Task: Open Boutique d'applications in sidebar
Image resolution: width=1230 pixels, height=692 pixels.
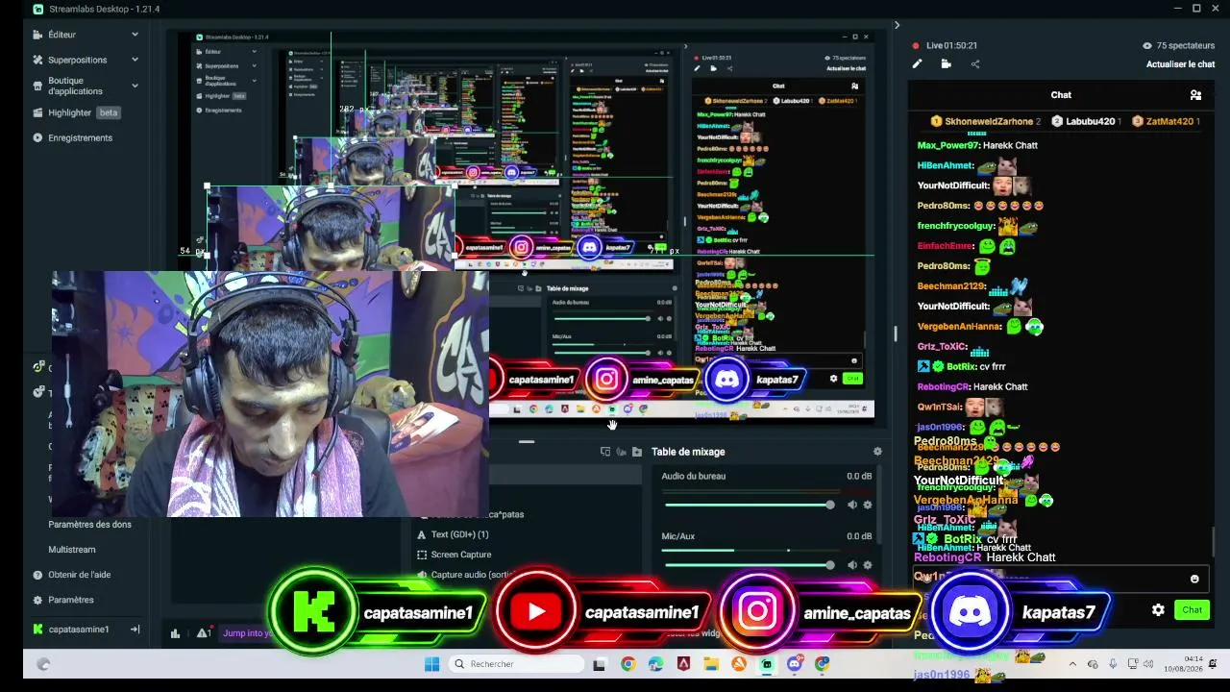Action: tap(75, 86)
